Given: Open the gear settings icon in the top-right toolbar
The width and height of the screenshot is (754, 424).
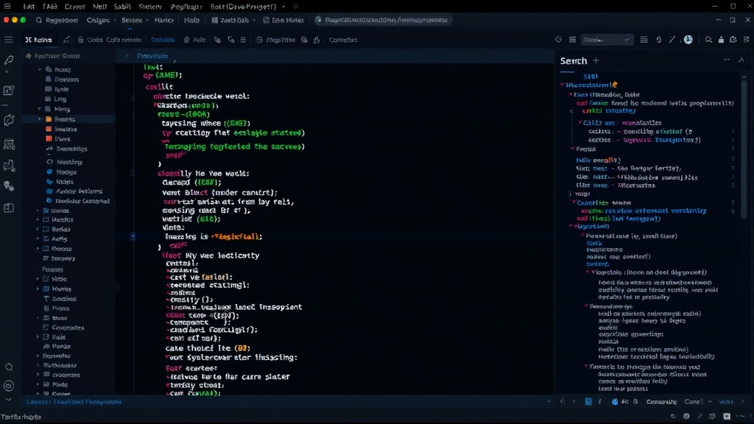Looking at the screenshot, I should click(x=733, y=40).
